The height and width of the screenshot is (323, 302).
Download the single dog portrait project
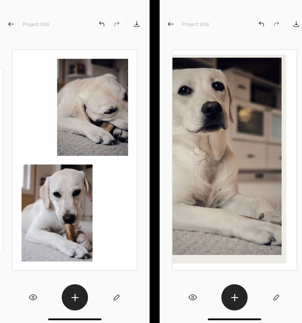point(296,24)
